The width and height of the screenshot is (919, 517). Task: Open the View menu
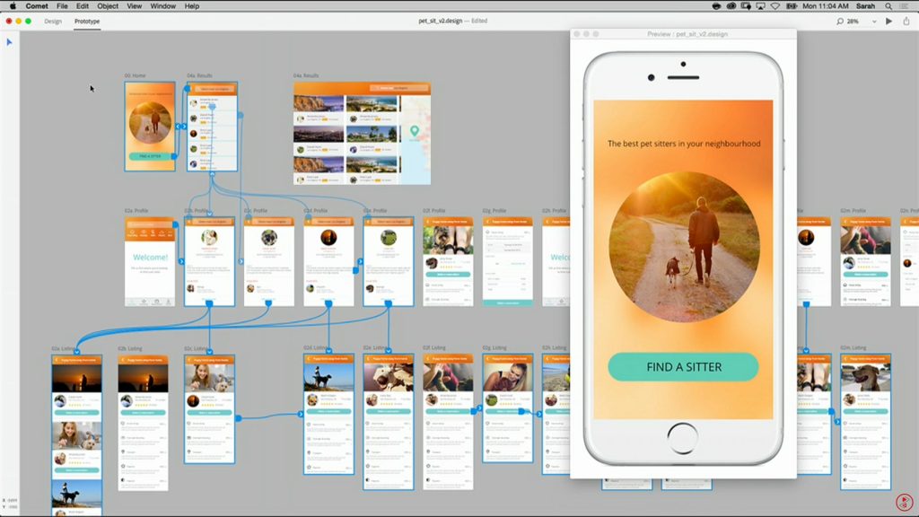135,6
